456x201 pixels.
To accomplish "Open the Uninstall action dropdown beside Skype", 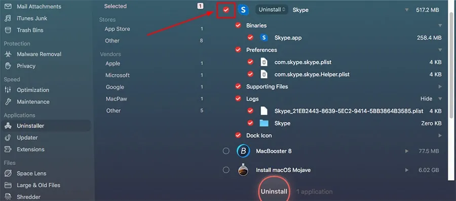I will click(272, 10).
